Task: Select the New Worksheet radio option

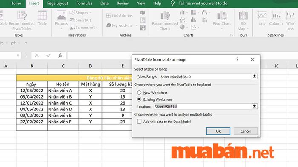Action: [x=139, y=93]
